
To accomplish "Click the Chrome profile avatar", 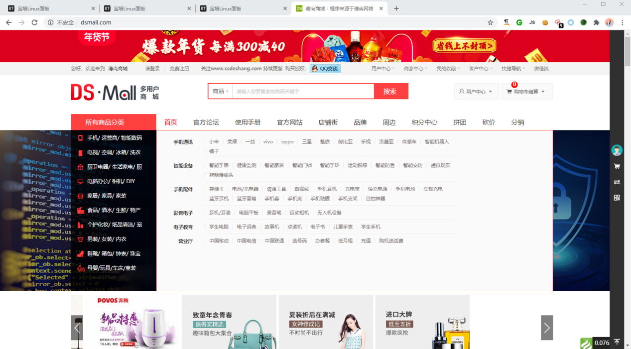I will pos(609,22).
